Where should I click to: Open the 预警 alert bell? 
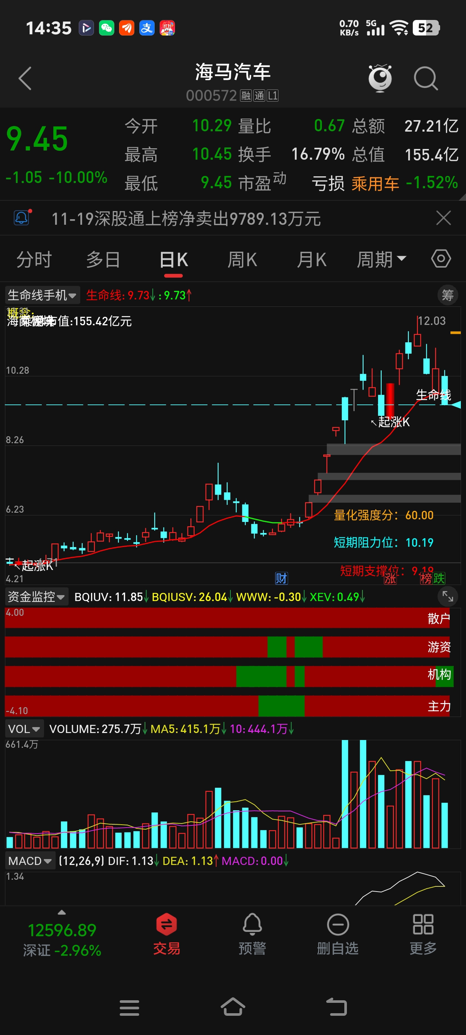pos(252,934)
